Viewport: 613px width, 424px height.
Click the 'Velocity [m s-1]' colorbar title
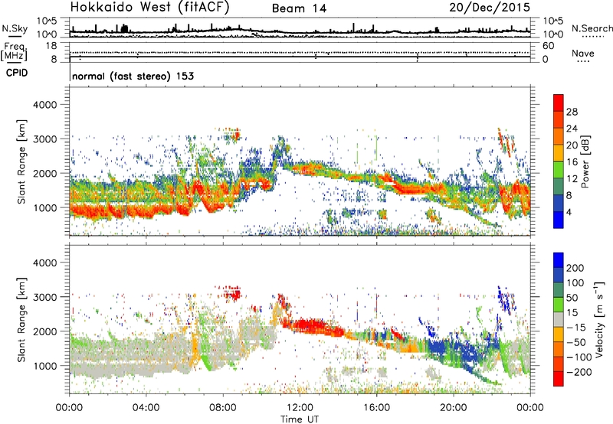click(x=599, y=319)
